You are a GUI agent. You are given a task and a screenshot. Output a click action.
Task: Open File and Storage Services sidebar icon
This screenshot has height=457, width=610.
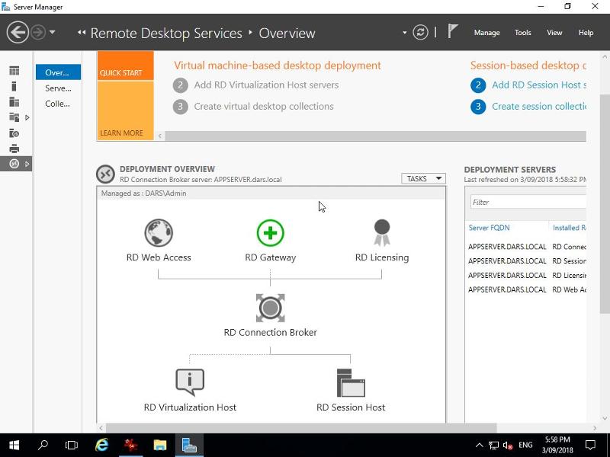14,117
